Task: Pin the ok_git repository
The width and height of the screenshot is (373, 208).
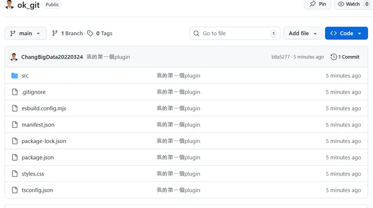Action: click(x=318, y=4)
